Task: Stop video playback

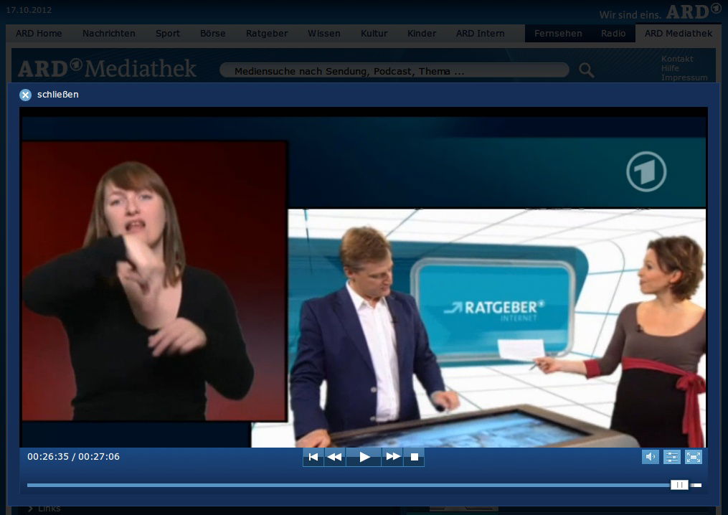Action: (414, 457)
